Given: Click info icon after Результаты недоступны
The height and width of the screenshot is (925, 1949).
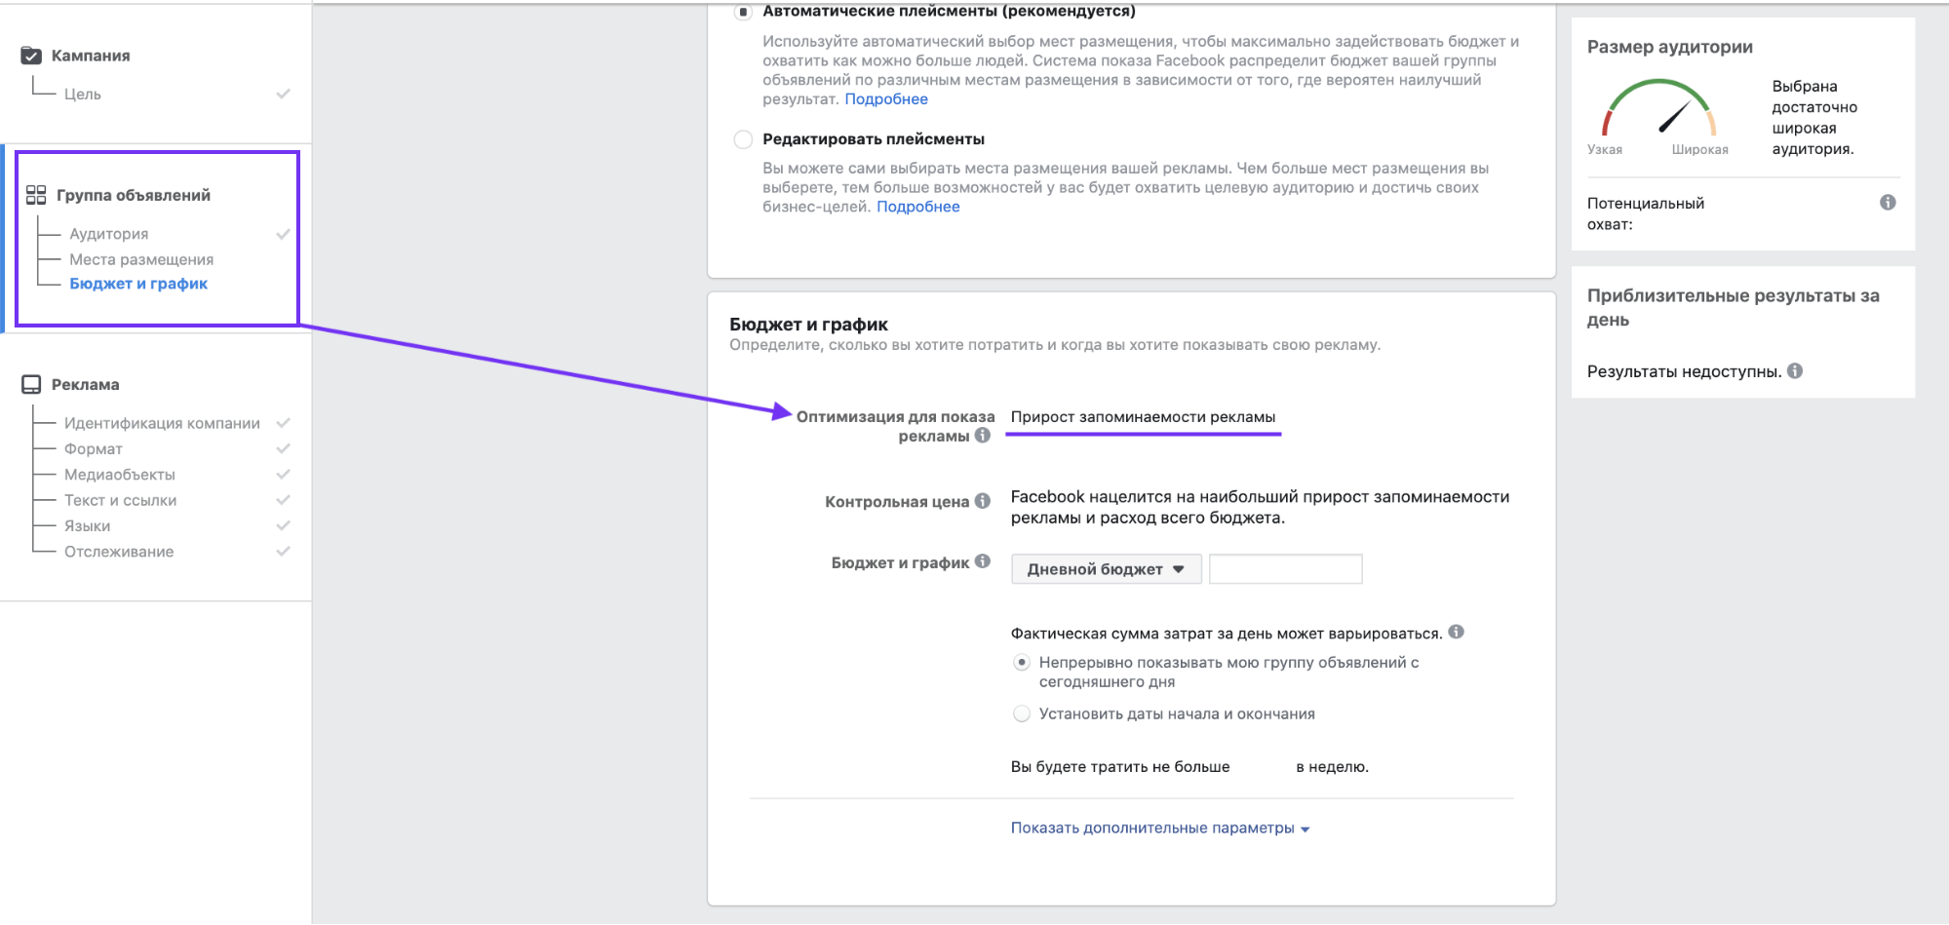Looking at the screenshot, I should click(1795, 370).
